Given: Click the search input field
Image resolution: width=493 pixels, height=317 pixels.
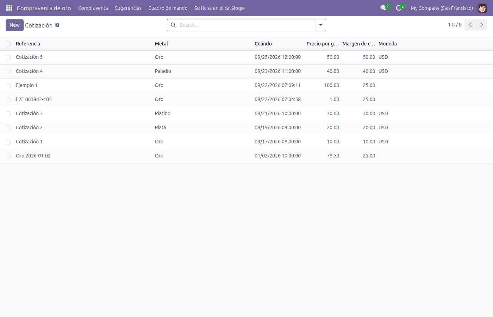Looking at the screenshot, I should (x=246, y=25).
